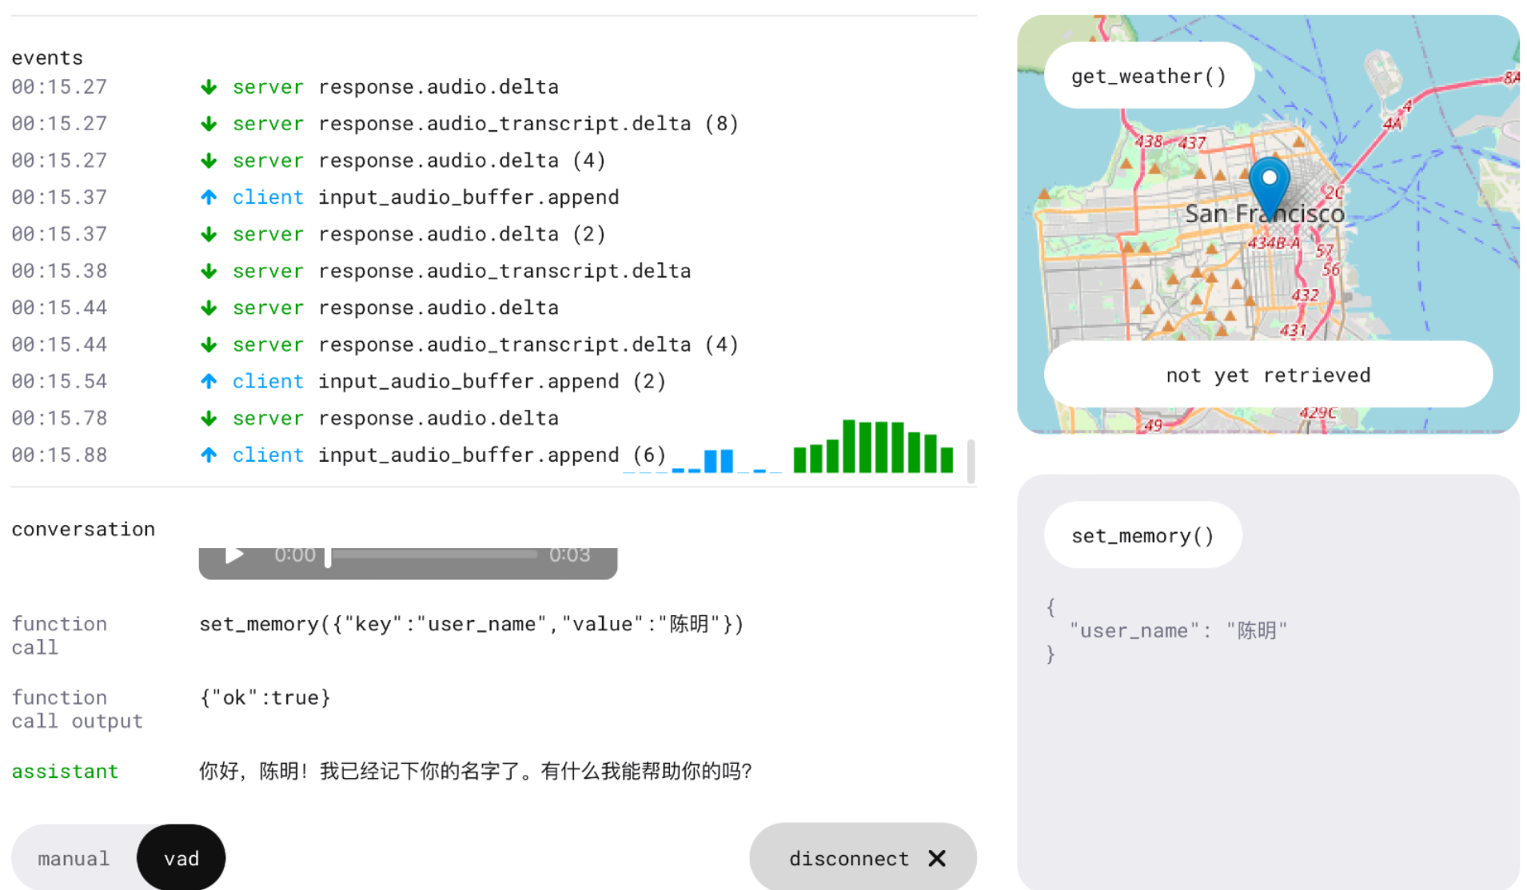
Task: Click down arrow icon of 00:15.27 response.audio.delta (4)
Action: 209,161
